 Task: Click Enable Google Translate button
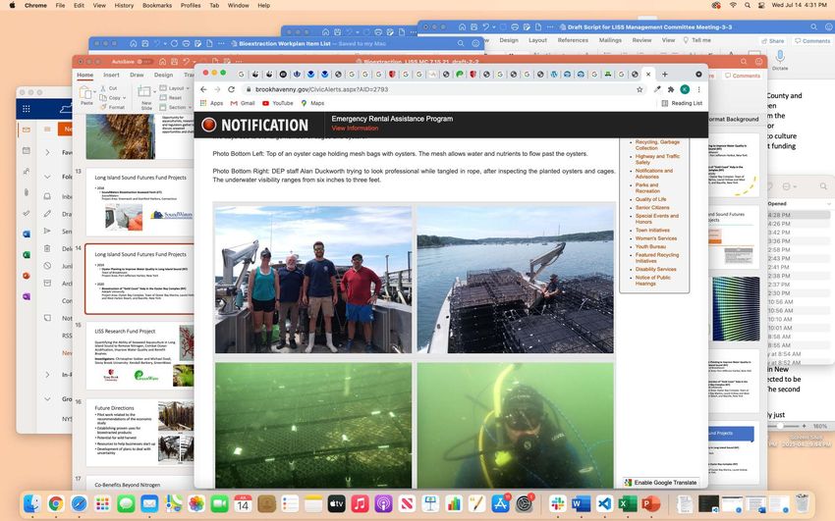660,482
